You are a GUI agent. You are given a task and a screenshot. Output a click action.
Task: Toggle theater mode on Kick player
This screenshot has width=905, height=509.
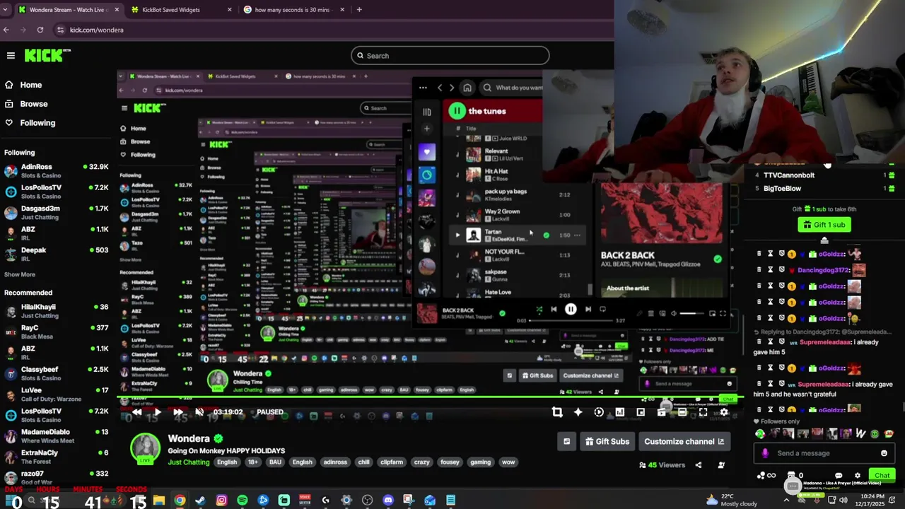pyautogui.click(x=682, y=412)
